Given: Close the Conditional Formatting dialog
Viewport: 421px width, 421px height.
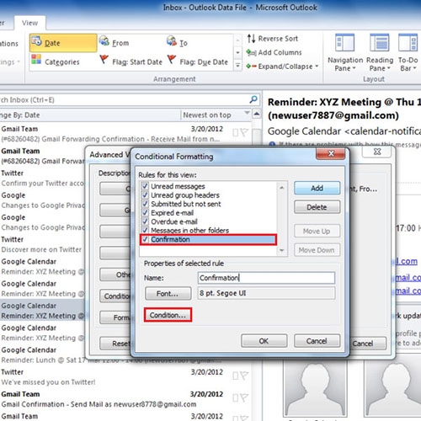Looking at the screenshot, I should point(331,153).
